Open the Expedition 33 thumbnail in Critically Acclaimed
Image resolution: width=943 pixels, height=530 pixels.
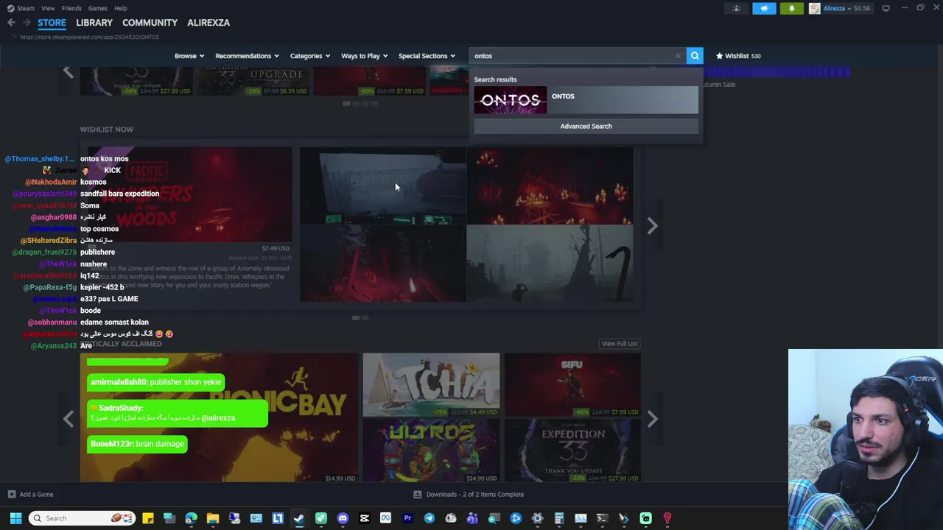coord(572,451)
